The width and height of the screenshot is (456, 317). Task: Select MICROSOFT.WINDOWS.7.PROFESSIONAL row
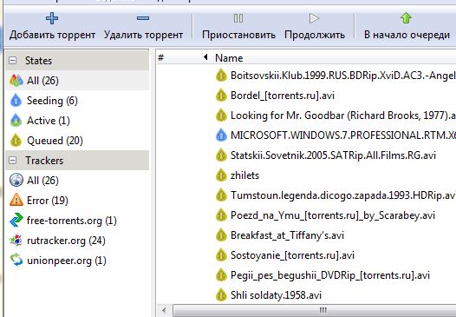click(x=306, y=135)
